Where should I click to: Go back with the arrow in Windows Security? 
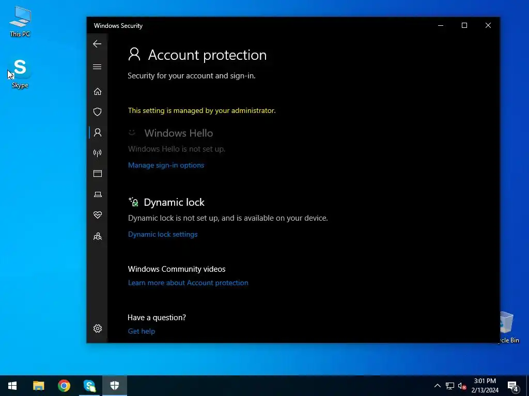click(x=97, y=44)
